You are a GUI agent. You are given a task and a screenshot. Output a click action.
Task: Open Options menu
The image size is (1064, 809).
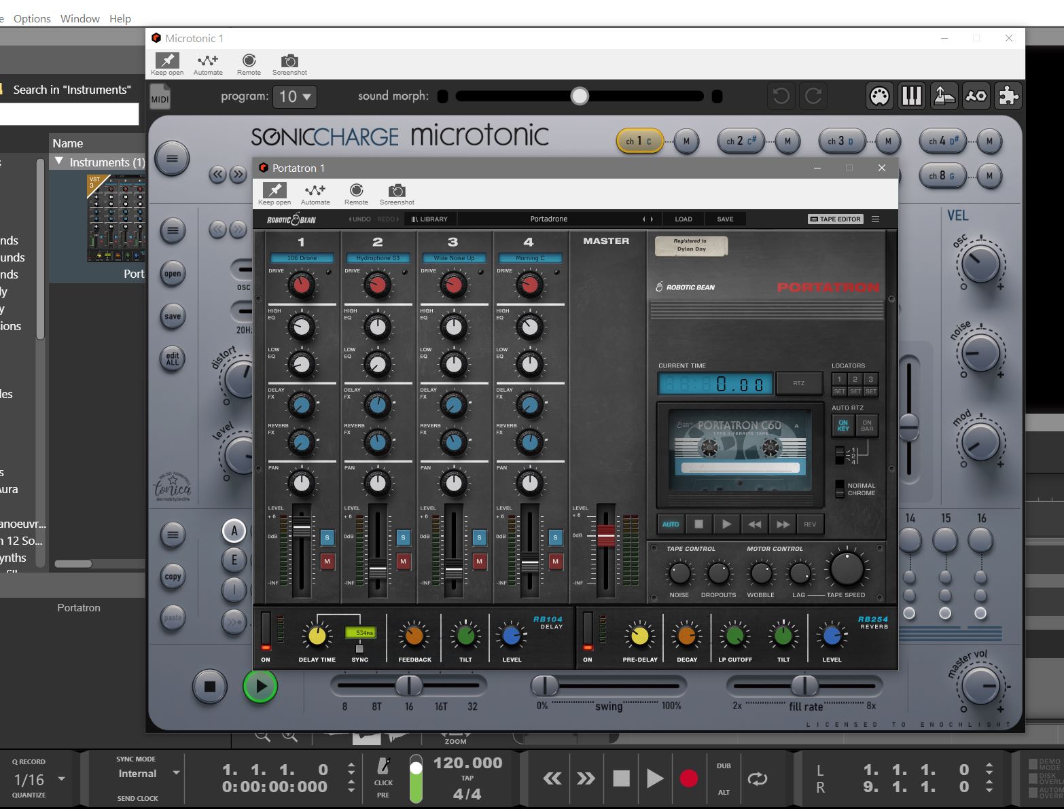(x=32, y=18)
